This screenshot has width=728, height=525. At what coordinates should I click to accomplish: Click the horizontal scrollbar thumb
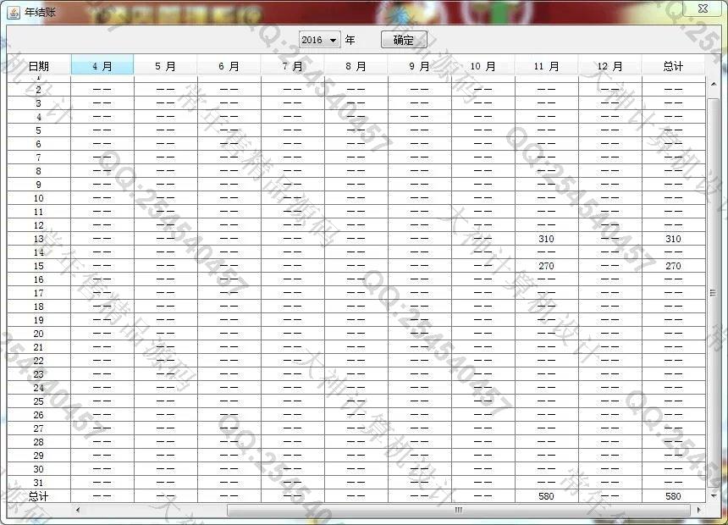(459, 510)
